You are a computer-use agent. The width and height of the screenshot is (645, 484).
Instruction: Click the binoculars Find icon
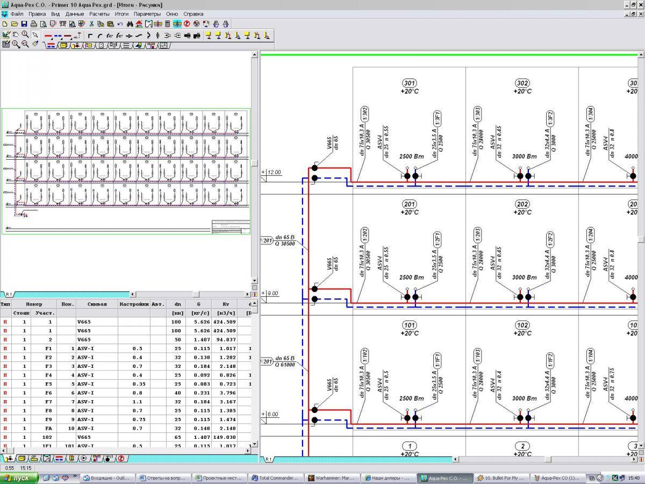click(130, 24)
